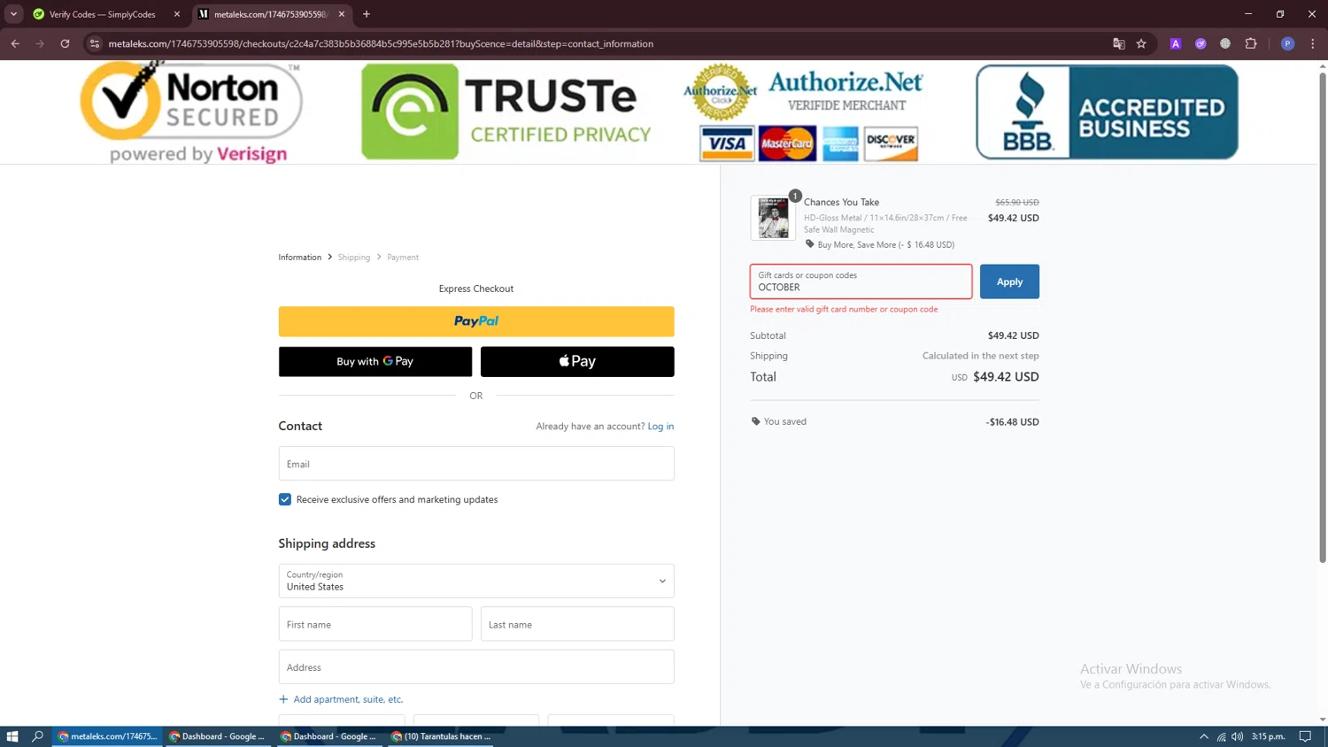Click the $49.42 USD total amount
Viewport: 1328px width, 747px height.
(x=1006, y=377)
